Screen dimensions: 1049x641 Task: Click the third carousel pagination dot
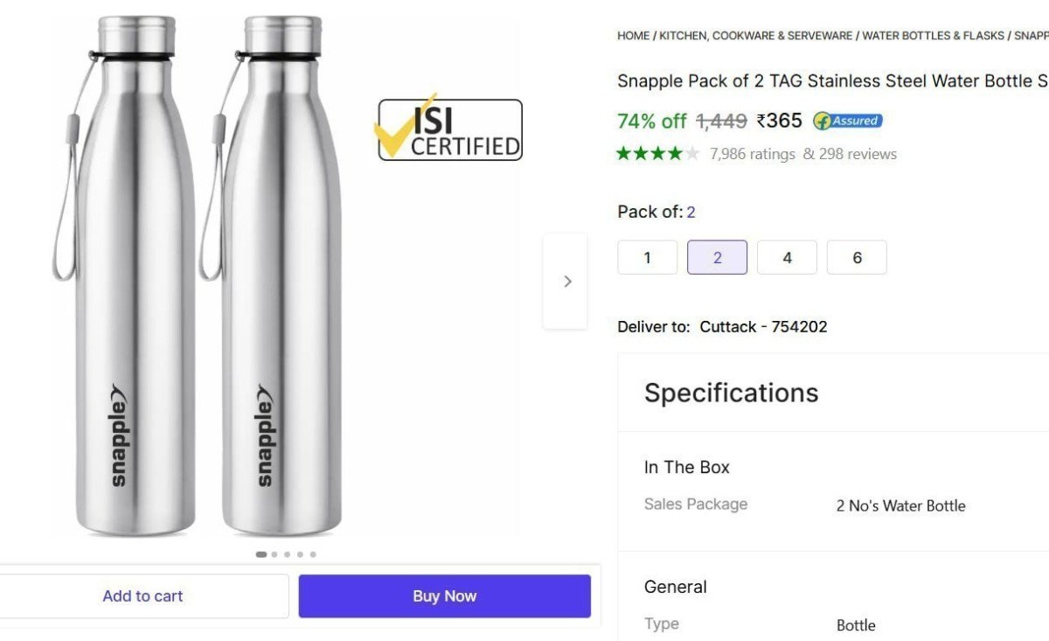[286, 554]
